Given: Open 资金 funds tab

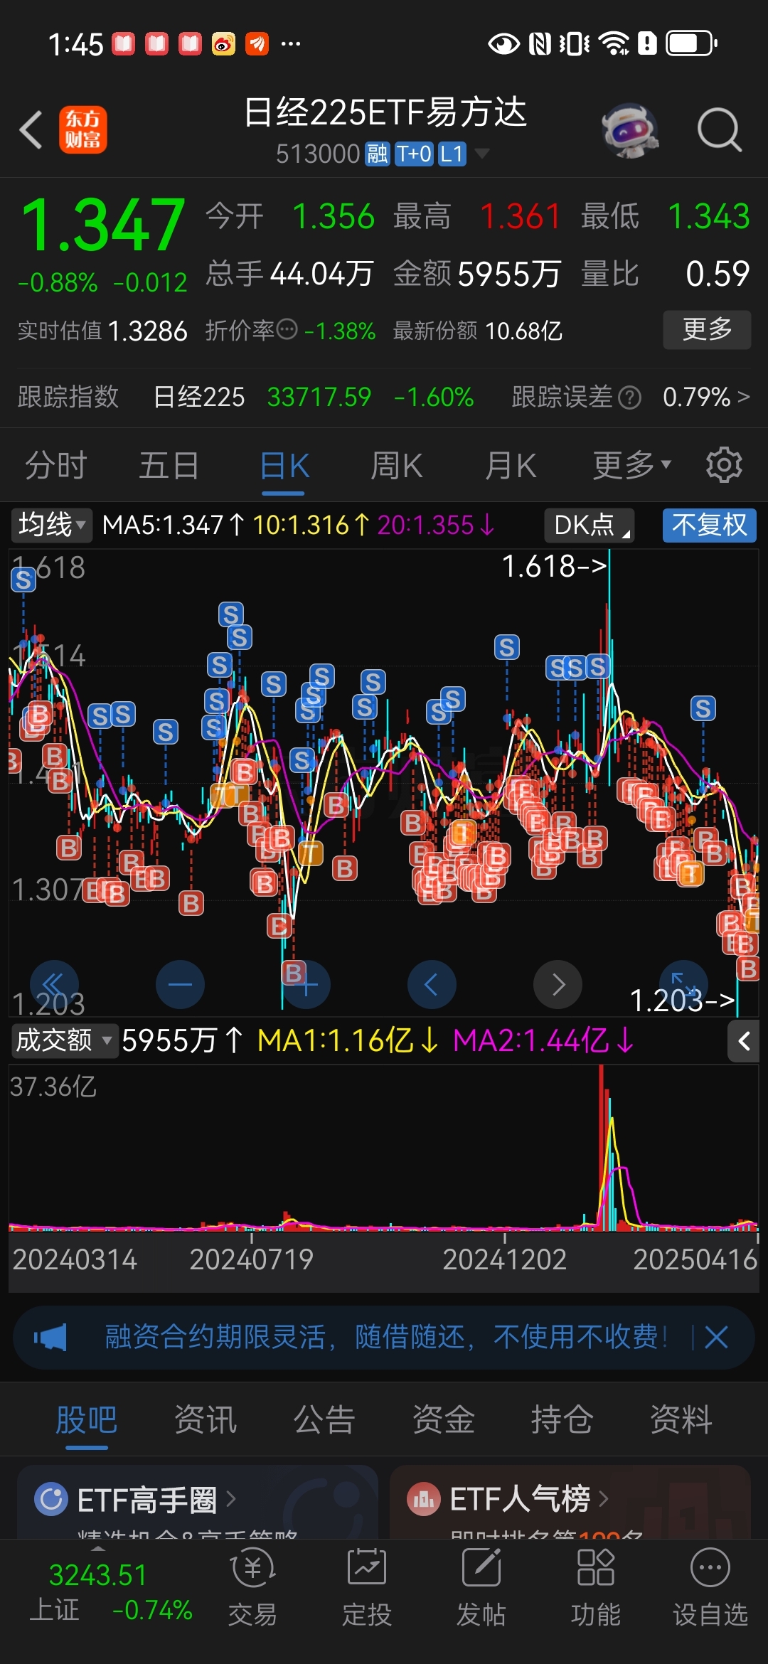Looking at the screenshot, I should [444, 1420].
